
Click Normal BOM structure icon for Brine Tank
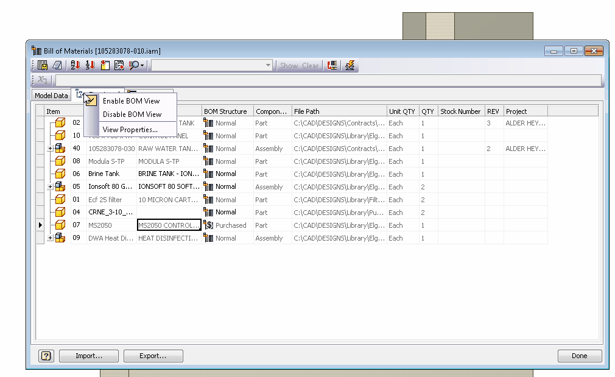coord(208,174)
